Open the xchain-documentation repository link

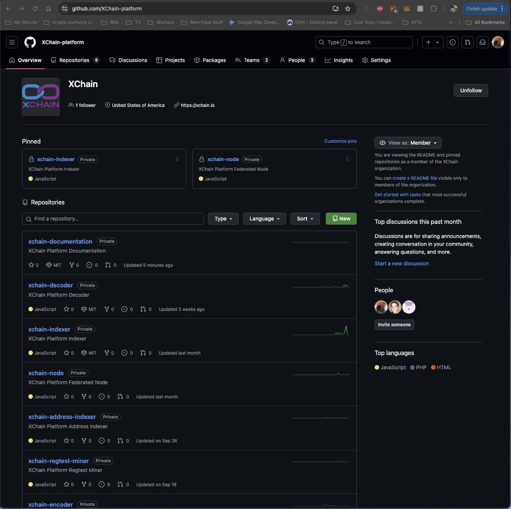coord(60,241)
